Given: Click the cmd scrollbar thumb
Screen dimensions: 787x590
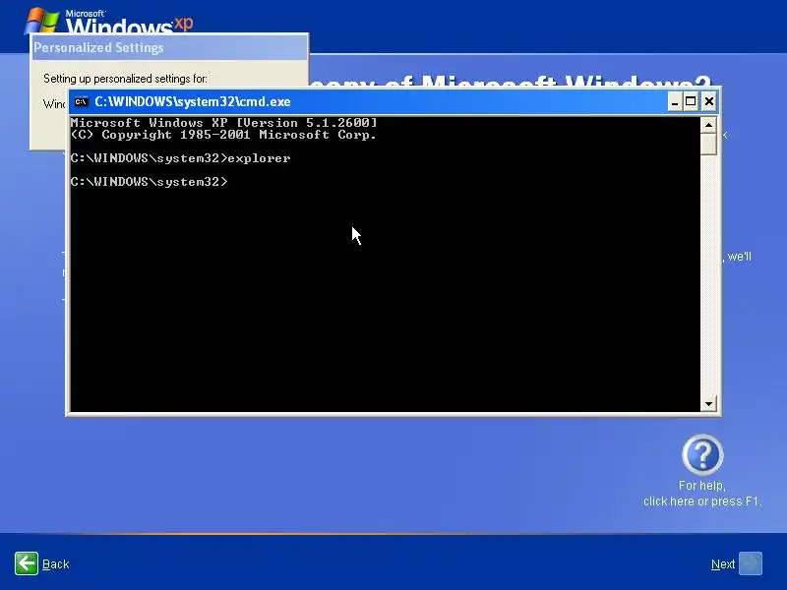Looking at the screenshot, I should pyautogui.click(x=708, y=144).
